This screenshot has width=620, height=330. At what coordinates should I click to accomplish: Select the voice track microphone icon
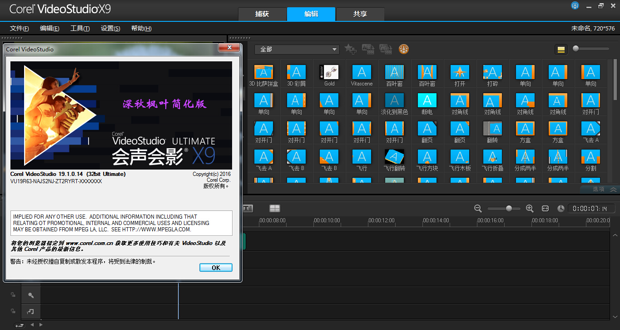coord(31,295)
